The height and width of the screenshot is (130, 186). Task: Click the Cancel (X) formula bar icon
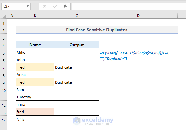45,6
